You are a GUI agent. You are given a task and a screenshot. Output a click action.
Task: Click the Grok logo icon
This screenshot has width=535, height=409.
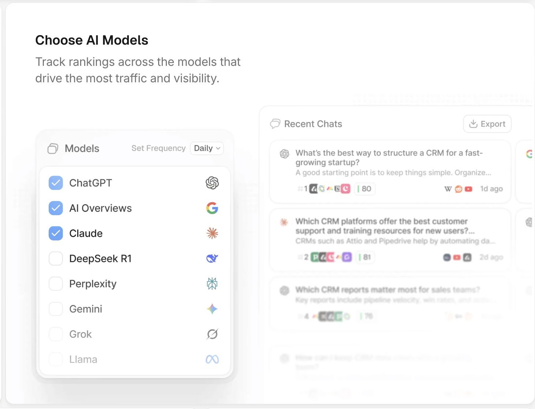pyautogui.click(x=212, y=334)
